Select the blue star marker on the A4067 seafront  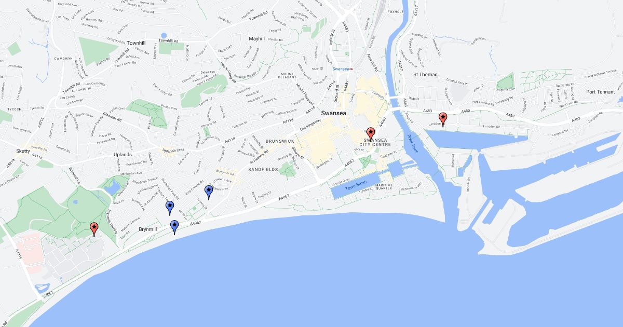(x=174, y=227)
